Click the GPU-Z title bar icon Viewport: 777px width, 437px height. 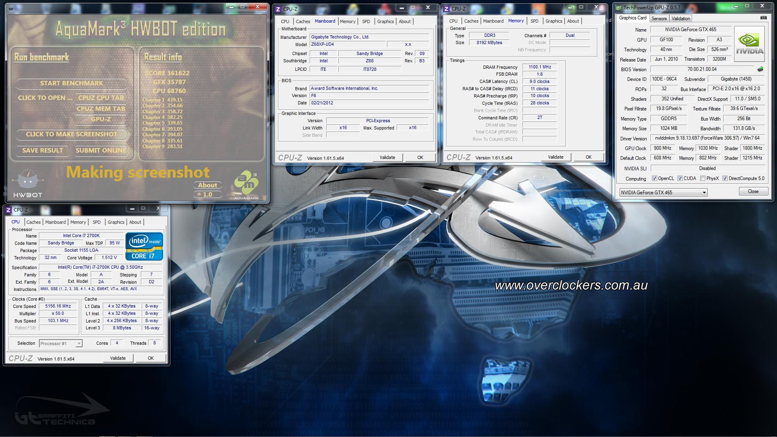(x=618, y=7)
